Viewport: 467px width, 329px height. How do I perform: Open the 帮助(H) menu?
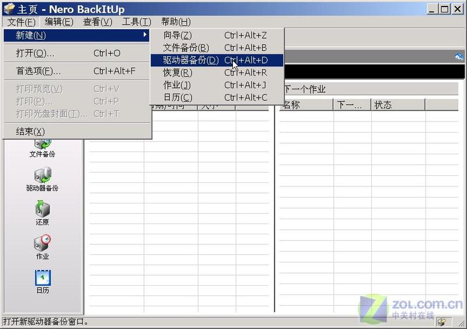click(176, 22)
